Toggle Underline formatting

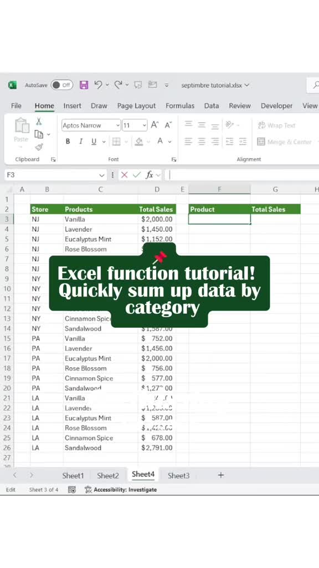tap(94, 141)
